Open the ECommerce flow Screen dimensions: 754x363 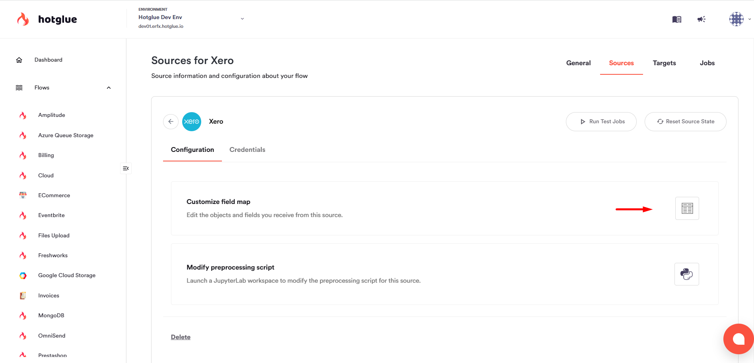[54, 195]
